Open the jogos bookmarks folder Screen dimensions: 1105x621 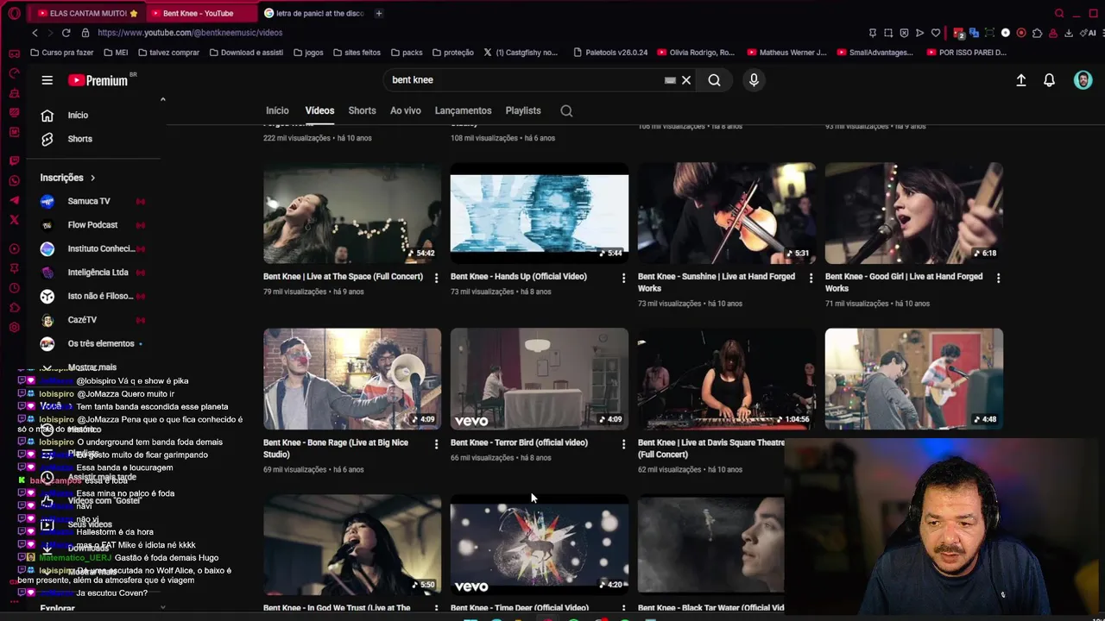pos(308,53)
